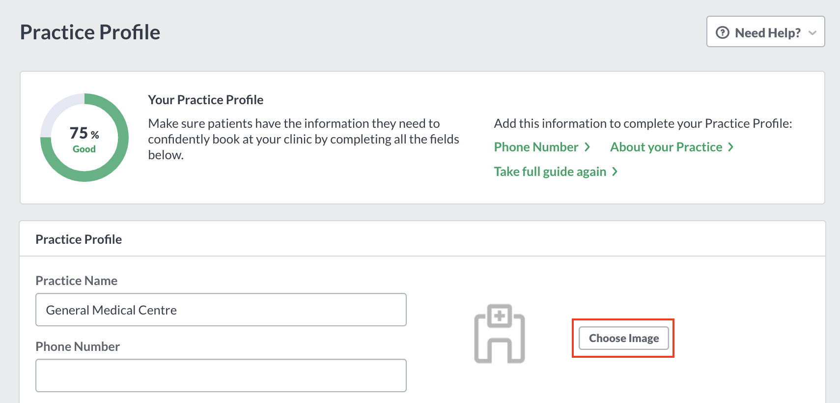Click the arrow after Take full guide again
The image size is (840, 403).
click(x=615, y=172)
